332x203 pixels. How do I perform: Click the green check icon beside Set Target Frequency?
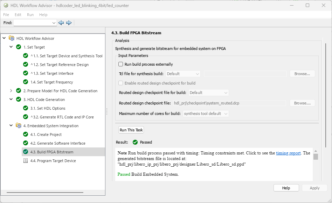[26, 82]
